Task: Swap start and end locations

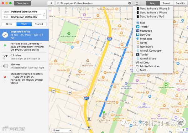Action: tap(44, 14)
